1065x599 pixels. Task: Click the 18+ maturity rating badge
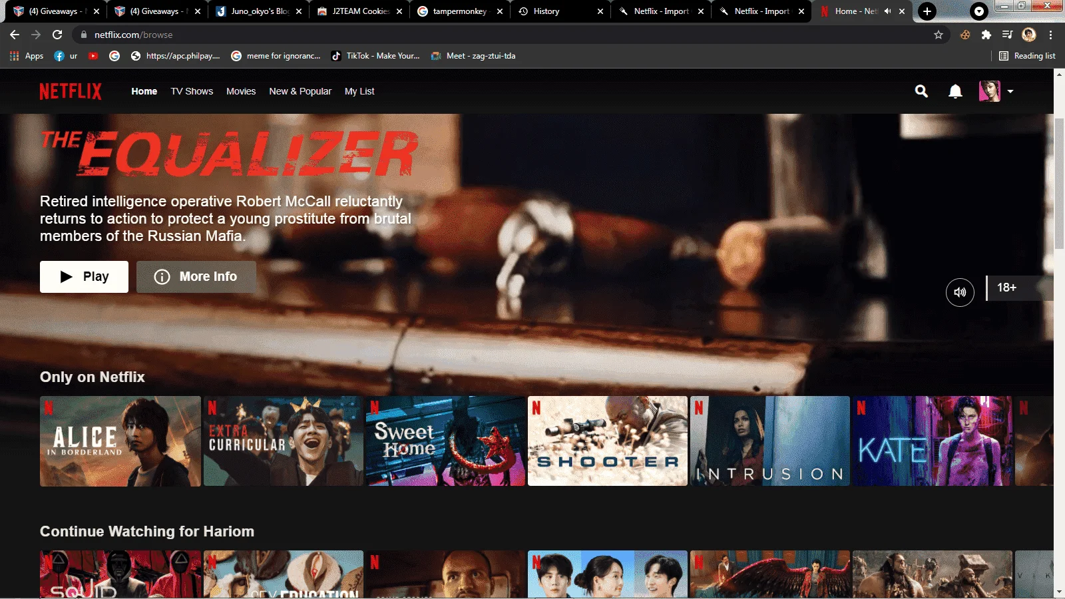click(1019, 288)
